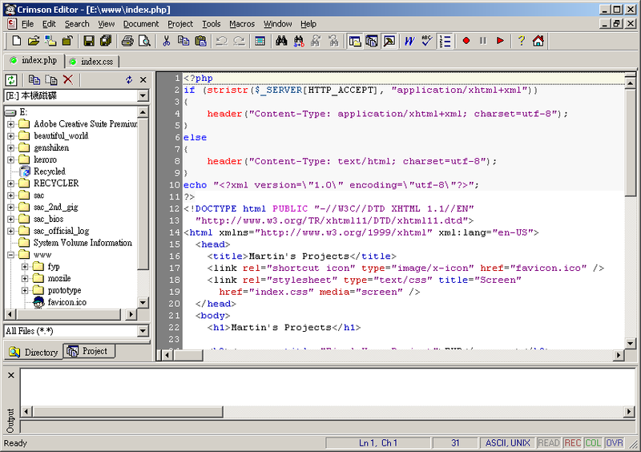Click the editor's vertical scrollbar down arrow
Image resolution: width=641 pixels, height=452 pixels.
coord(631,344)
